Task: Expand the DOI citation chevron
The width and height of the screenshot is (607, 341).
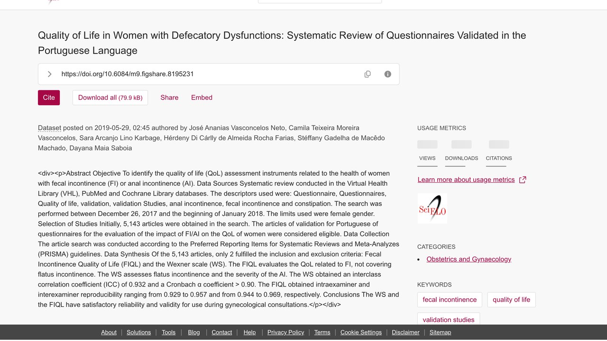Action: [x=49, y=74]
